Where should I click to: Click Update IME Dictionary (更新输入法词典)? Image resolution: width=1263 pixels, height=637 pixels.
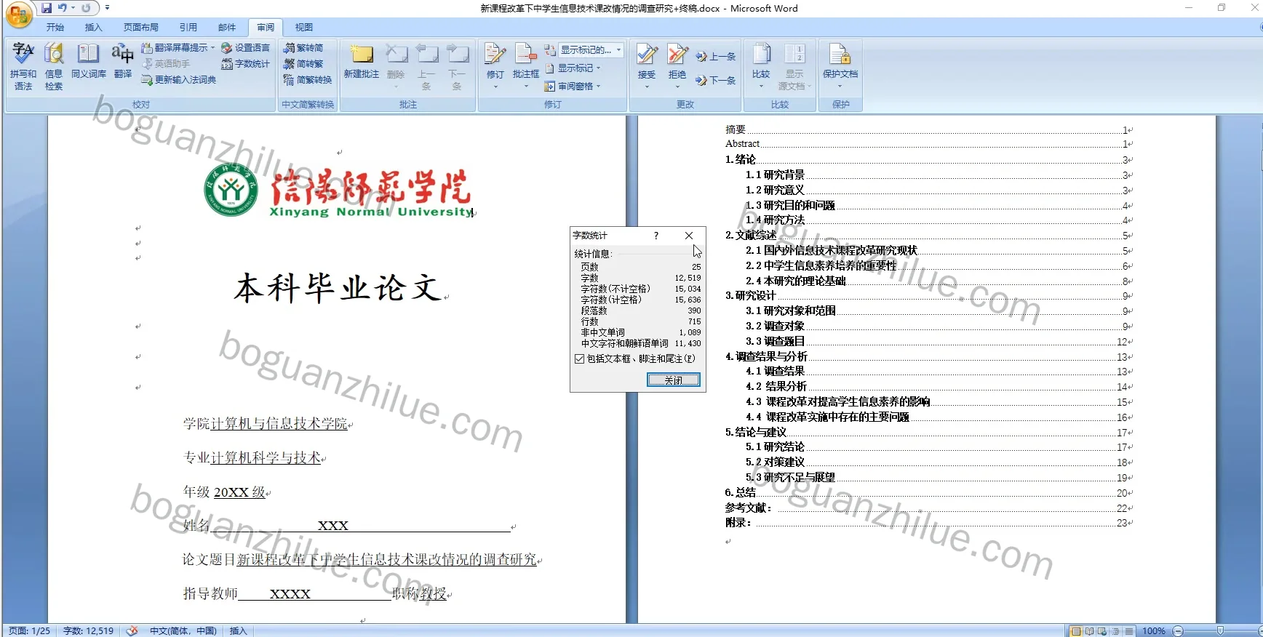[179, 80]
